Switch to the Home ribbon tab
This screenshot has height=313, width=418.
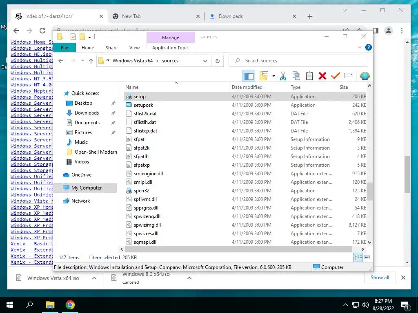click(88, 48)
